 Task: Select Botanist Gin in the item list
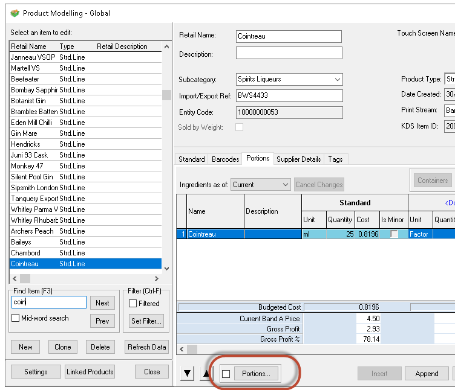[85, 101]
